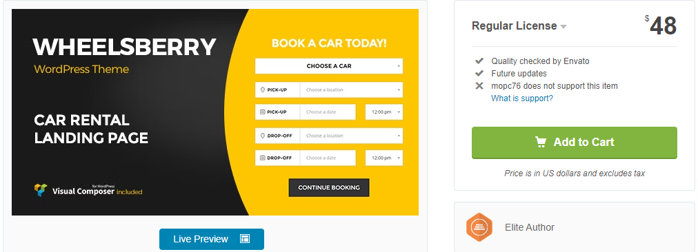Viewport: 698px width, 252px height.
Task: Click the calendar icon beside the Pick-Up date field
Action: point(262,112)
